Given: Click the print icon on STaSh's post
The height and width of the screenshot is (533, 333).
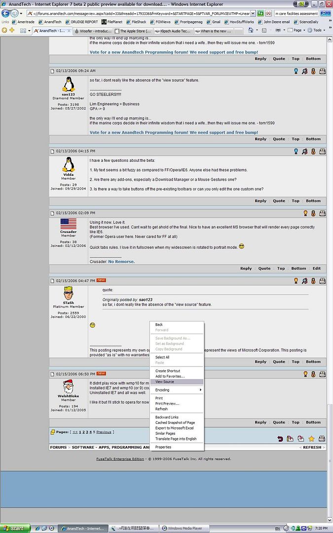Looking at the screenshot, I should point(322,281).
